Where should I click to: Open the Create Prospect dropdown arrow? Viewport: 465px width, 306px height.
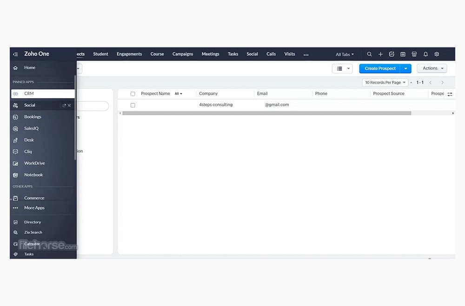405,68
